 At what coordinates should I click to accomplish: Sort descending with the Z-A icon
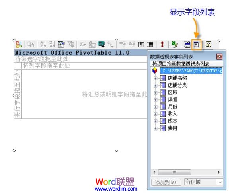[52, 45]
